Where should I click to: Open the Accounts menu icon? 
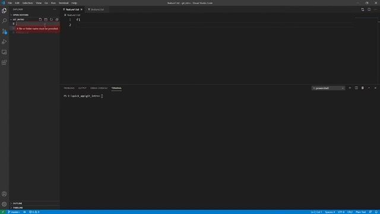point(4,194)
